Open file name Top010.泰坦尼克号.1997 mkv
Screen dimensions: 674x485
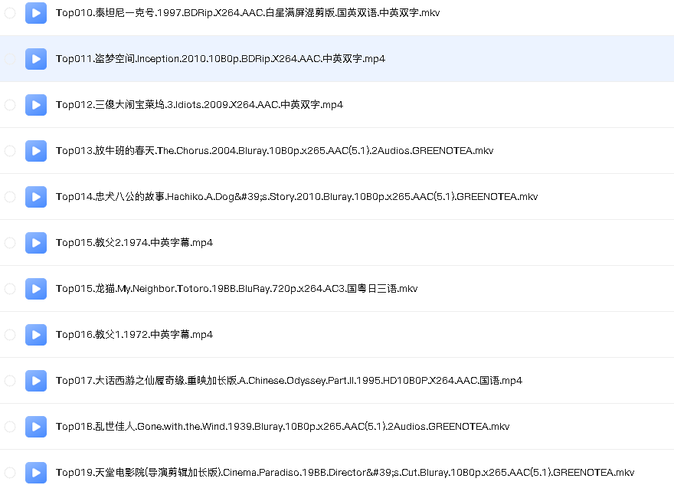(247, 13)
